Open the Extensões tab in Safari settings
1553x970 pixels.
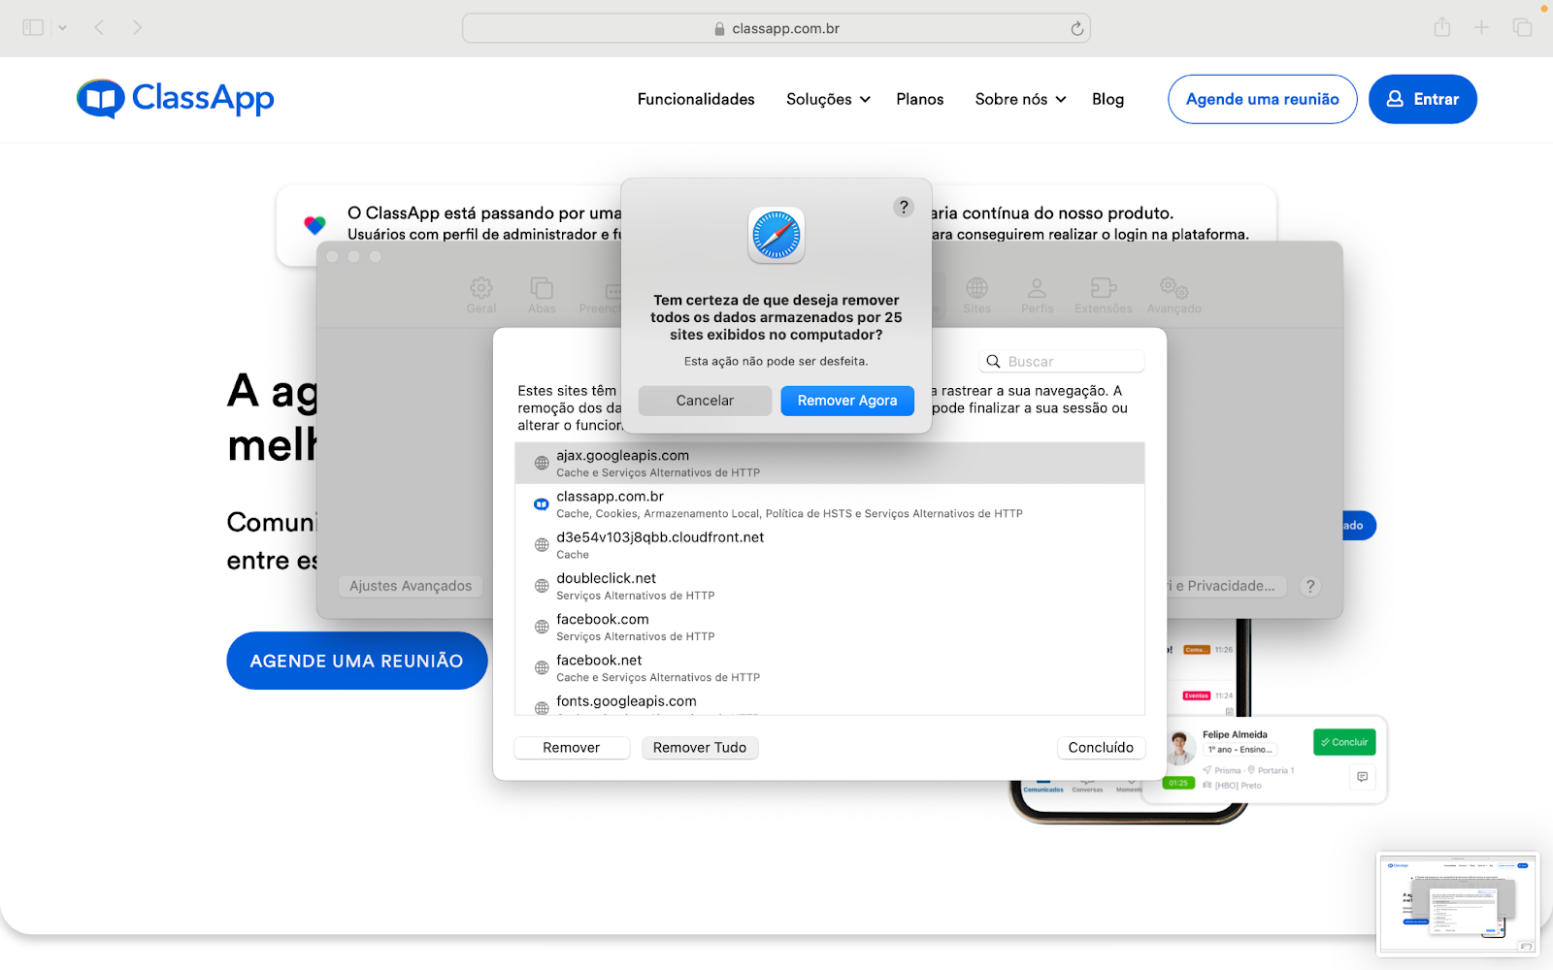(1104, 295)
